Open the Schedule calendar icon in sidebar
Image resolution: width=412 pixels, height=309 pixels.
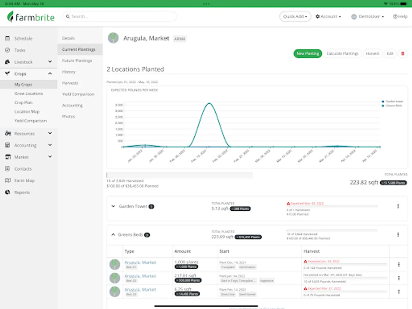click(x=8, y=38)
